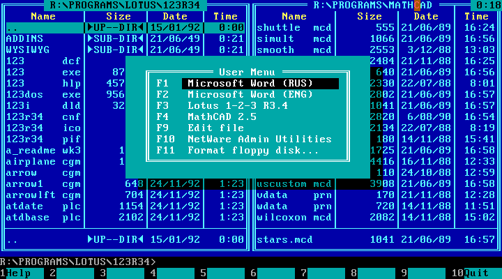
Task: Choose Microsoft Word (ENG) menu entry
Action: [250, 94]
